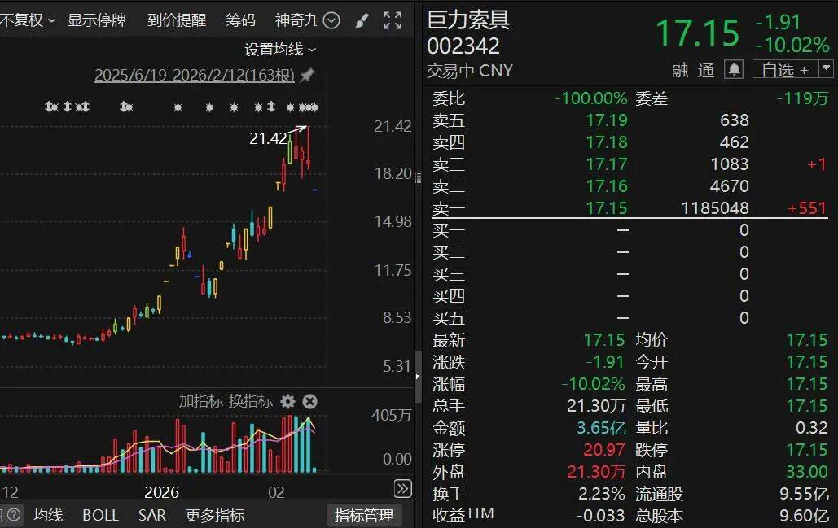Select the SAR indicator tab
This screenshot has width=838, height=528.
tap(151, 515)
